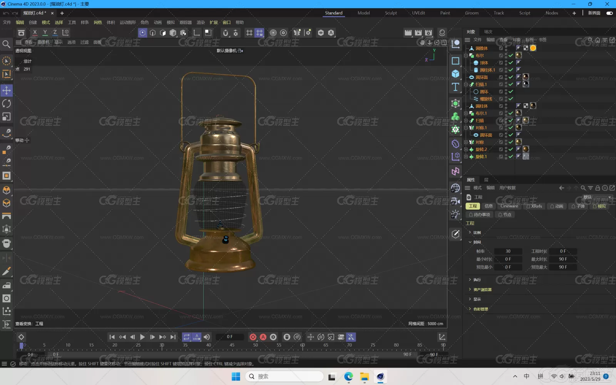Expand the 扫描 tree node
The width and height of the screenshot is (616, 385).
coord(466,121)
